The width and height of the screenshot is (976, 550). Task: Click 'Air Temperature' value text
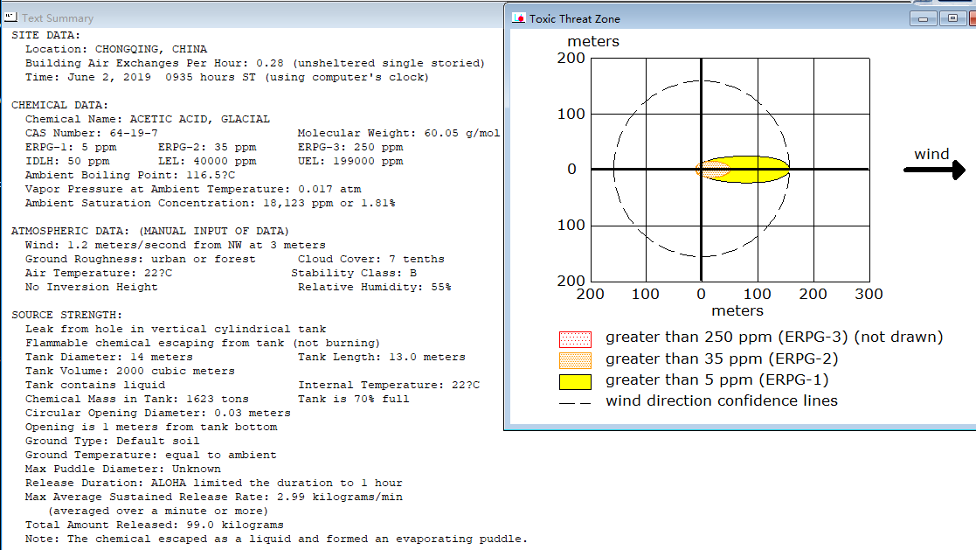point(99,273)
